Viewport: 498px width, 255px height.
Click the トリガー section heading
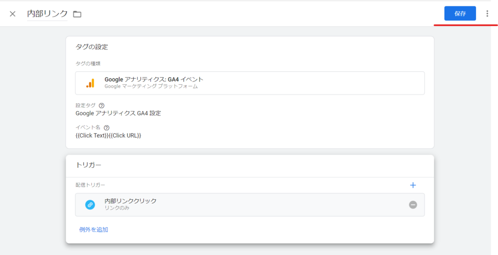(89, 165)
